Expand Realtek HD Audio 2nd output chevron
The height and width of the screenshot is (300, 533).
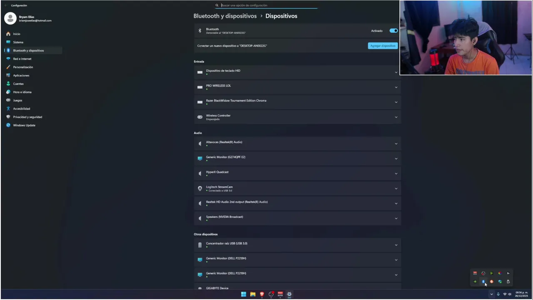(396, 203)
